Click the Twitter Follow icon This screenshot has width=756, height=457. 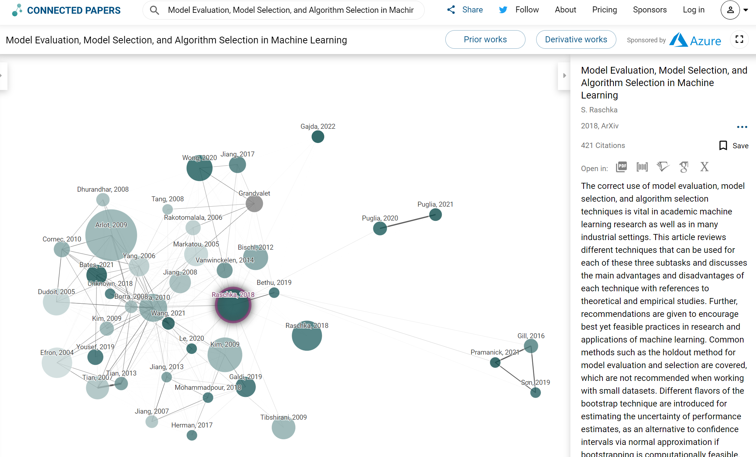coord(503,10)
